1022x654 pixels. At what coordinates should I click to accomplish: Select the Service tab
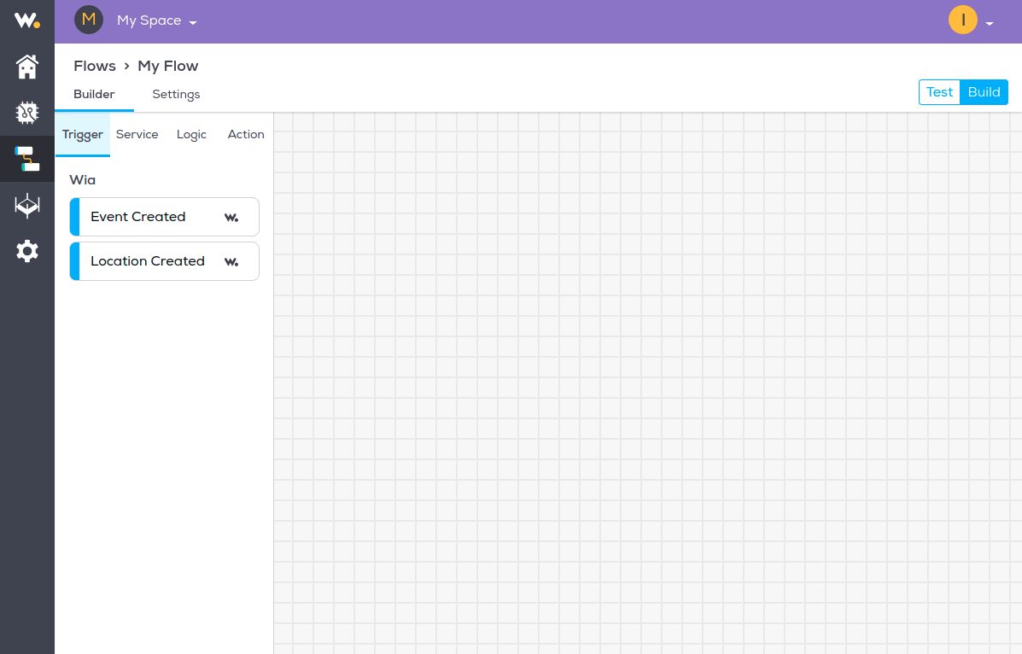137,134
